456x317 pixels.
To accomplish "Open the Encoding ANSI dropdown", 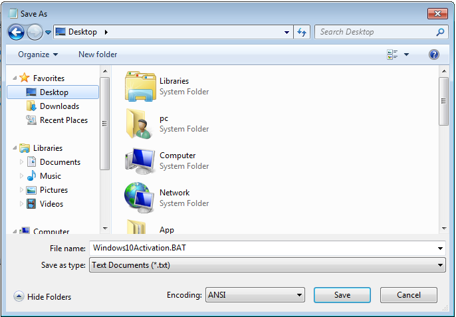I will [x=255, y=295].
